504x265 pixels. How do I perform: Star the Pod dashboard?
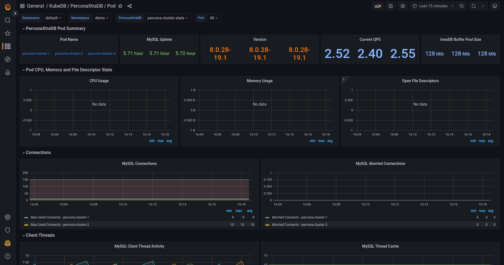coord(120,6)
